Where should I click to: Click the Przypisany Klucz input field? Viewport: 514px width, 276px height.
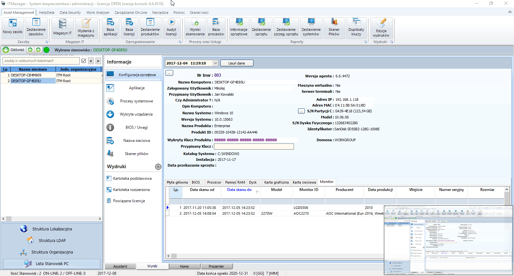(x=254, y=146)
